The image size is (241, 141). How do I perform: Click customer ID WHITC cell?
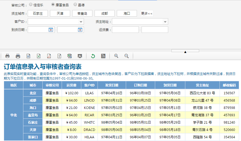point(89,123)
